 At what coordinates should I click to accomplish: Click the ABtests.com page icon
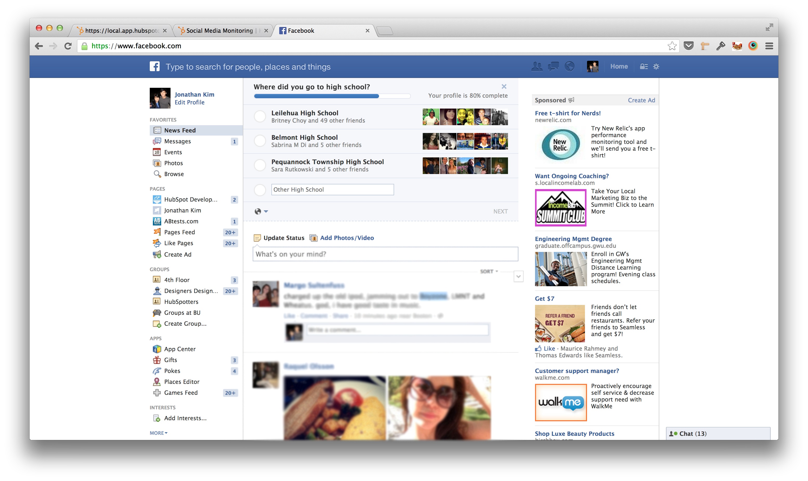coord(157,221)
